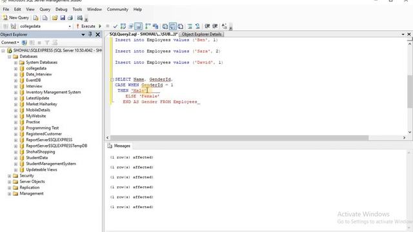The image size is (413, 232).
Task: Expand the collegedata database node
Action: tap(15, 68)
